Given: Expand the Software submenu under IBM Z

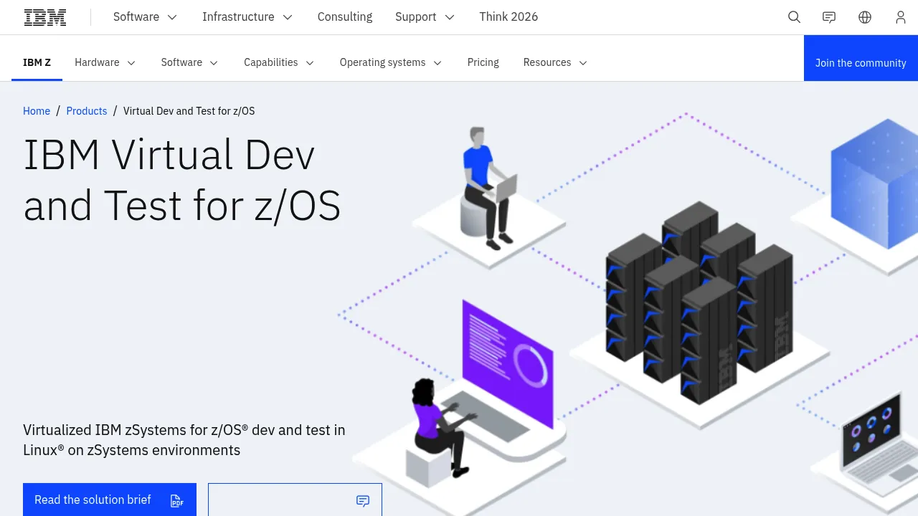Looking at the screenshot, I should [x=189, y=62].
